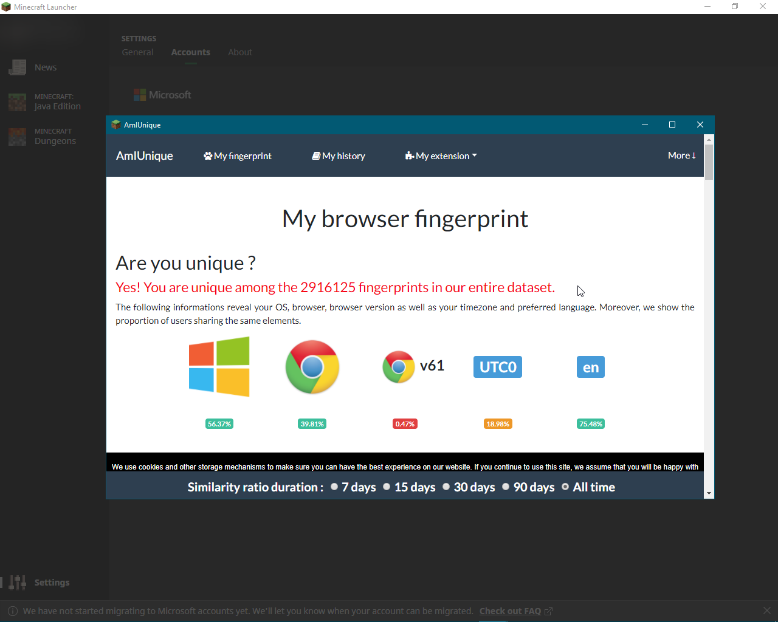Click the 39.81% Chrome share badge
This screenshot has width=778, height=622.
(312, 424)
